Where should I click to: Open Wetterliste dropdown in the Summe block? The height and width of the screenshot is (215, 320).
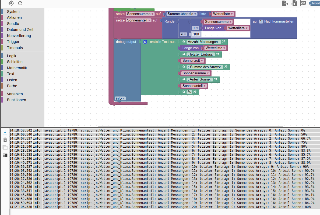[x=223, y=14]
